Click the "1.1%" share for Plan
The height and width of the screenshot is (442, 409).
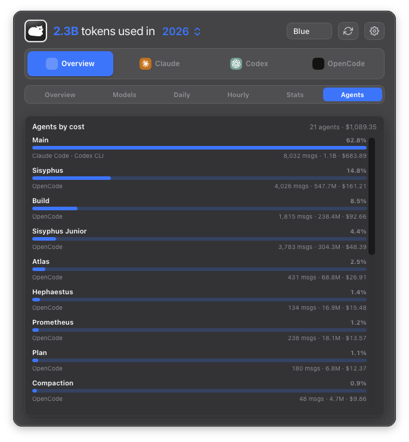coord(358,353)
